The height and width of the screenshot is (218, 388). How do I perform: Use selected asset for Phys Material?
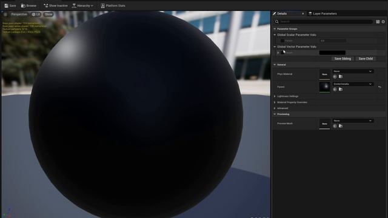[335, 77]
